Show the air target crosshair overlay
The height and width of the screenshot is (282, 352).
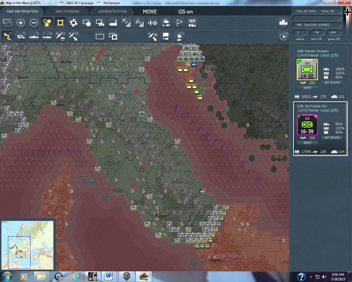pyautogui.click(x=153, y=23)
